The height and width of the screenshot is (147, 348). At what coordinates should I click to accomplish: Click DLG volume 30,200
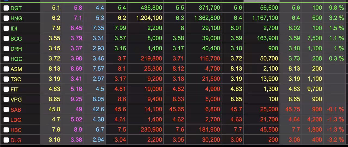(211, 140)
